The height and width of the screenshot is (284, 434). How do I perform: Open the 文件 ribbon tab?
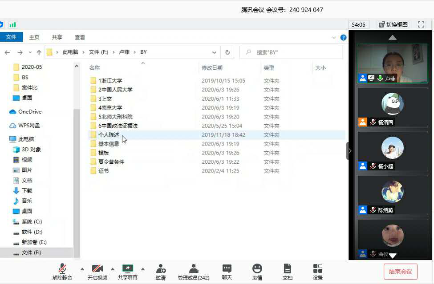pos(11,37)
